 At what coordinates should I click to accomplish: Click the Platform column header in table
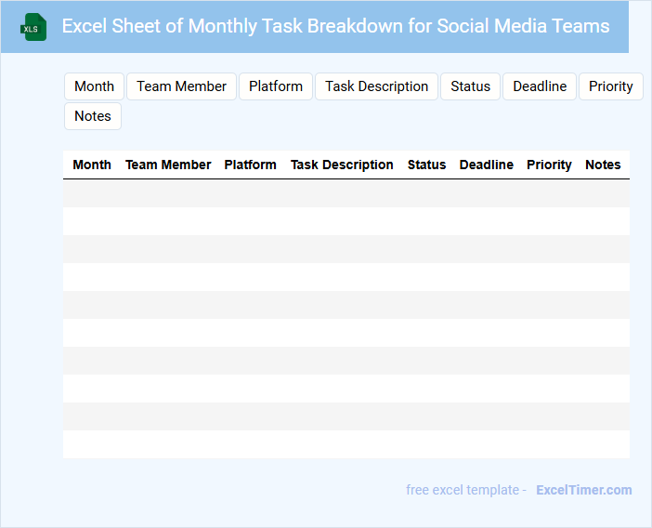[x=250, y=165]
